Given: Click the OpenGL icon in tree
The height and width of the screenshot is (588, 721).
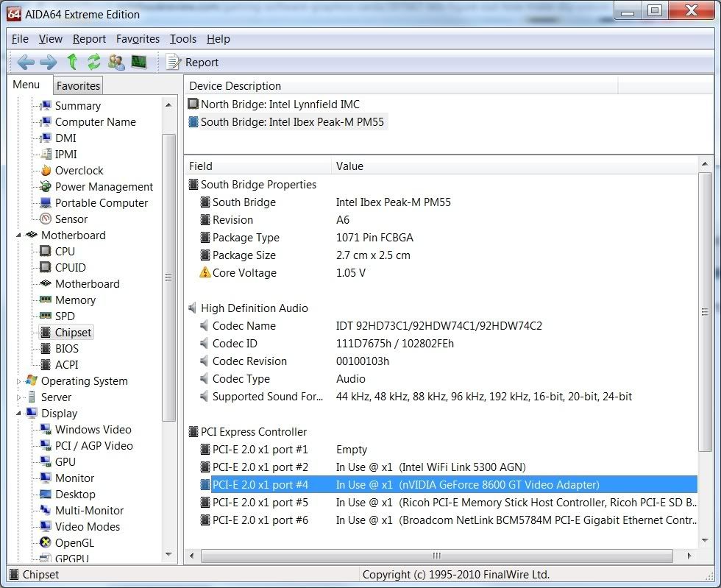Looking at the screenshot, I should [46, 542].
